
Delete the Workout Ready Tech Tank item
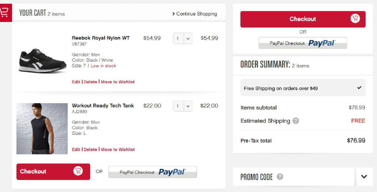click(x=91, y=149)
